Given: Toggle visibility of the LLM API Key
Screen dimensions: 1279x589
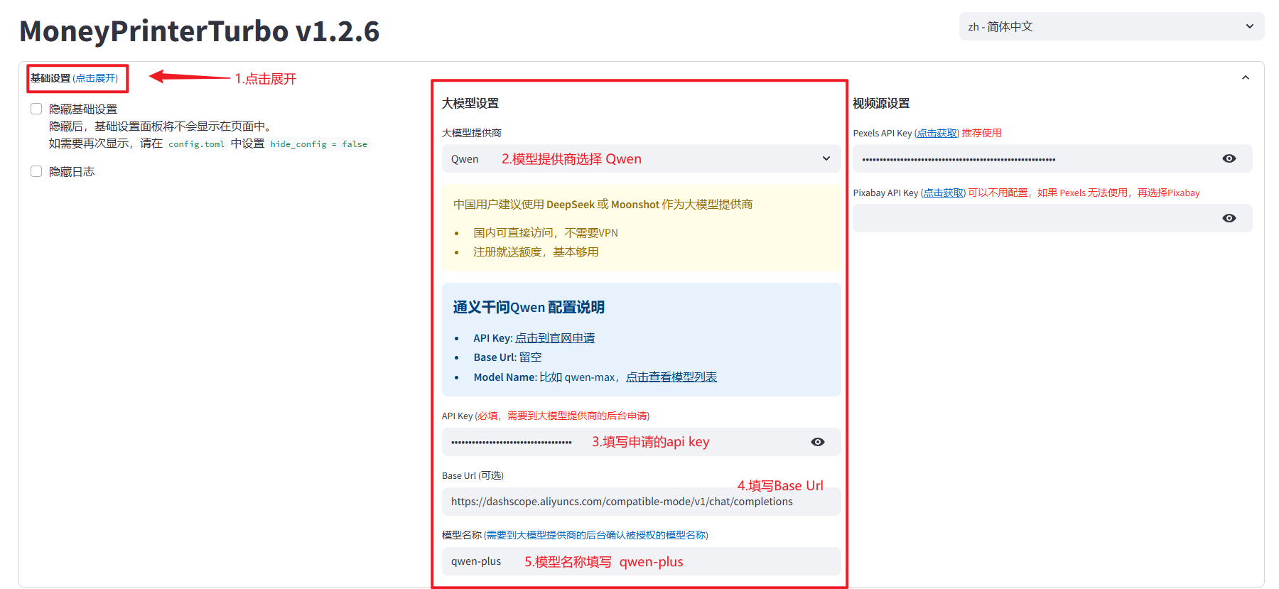Looking at the screenshot, I should pos(818,442).
